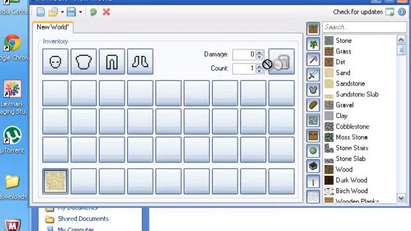Increase the Damage value
This screenshot has width=411, height=231.
(259, 52)
